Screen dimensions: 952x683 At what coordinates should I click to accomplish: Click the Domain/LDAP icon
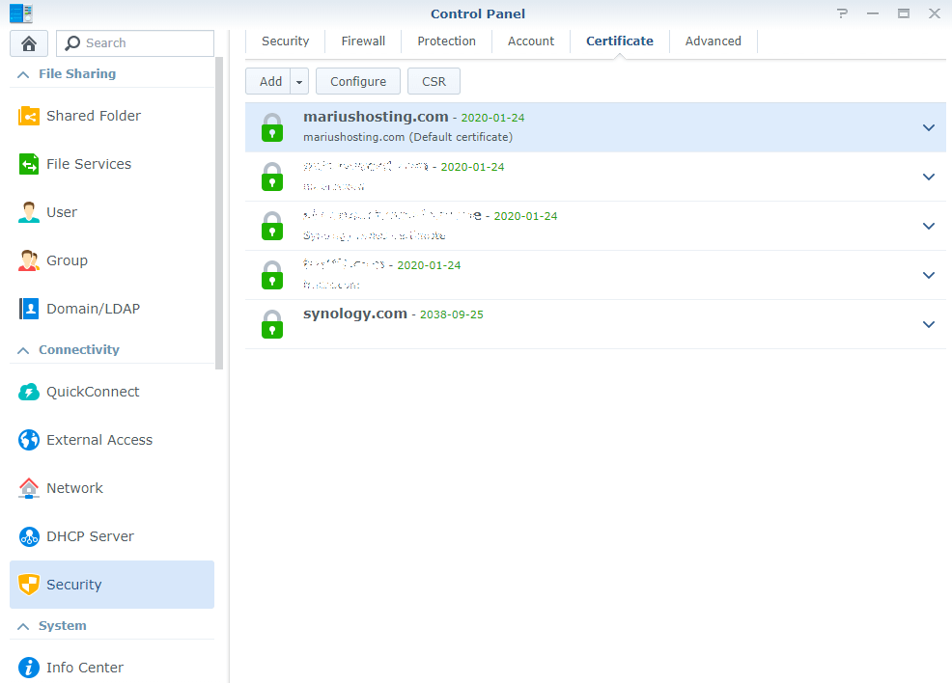tap(29, 308)
